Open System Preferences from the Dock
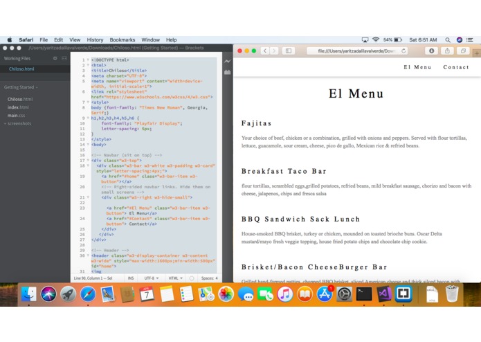The width and height of the screenshot is (481, 342). pos(344,294)
